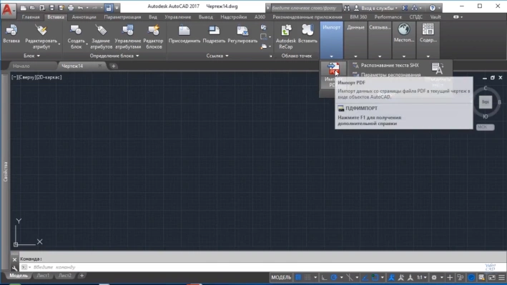Add a new drawing tab with plus
This screenshot has width=507, height=285.
click(x=114, y=66)
